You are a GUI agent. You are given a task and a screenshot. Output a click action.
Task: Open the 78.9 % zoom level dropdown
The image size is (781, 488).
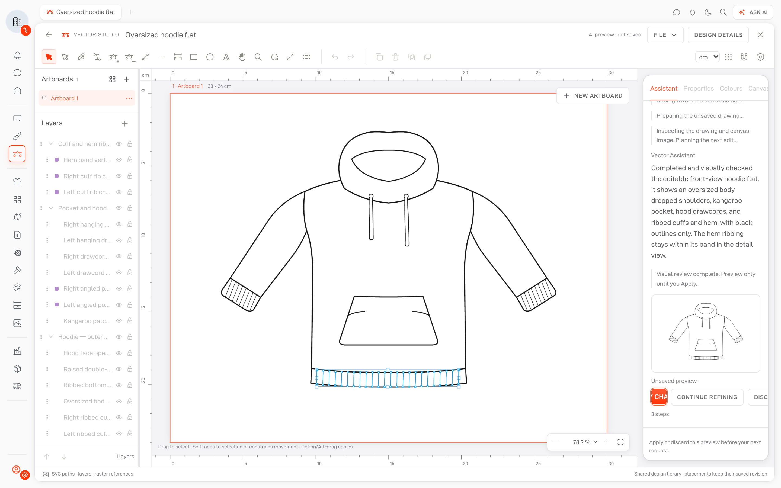pyautogui.click(x=585, y=442)
